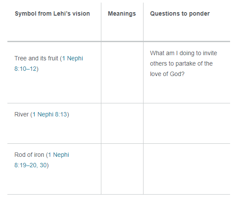234x202 pixels.
Task: Click the empty Meanings cell for Tree row
Action: (122, 73)
